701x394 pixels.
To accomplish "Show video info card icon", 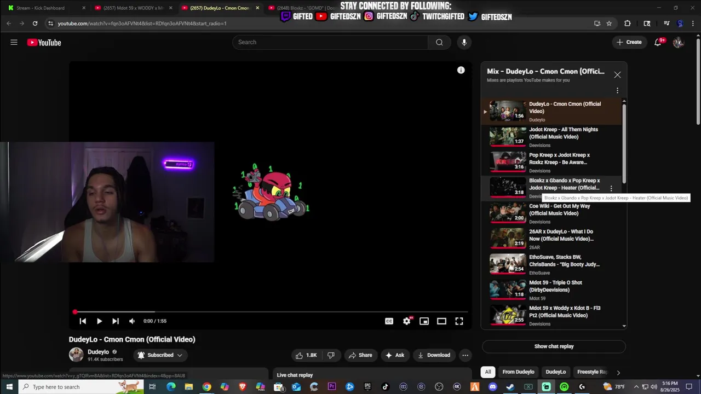I will pos(461,70).
